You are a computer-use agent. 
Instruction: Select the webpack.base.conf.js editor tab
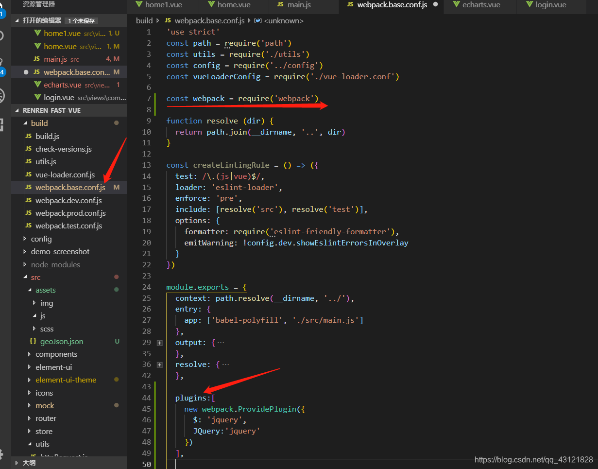tap(392, 5)
